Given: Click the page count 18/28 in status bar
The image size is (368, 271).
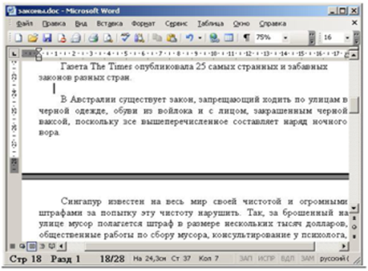Looking at the screenshot, I should pos(112,259).
